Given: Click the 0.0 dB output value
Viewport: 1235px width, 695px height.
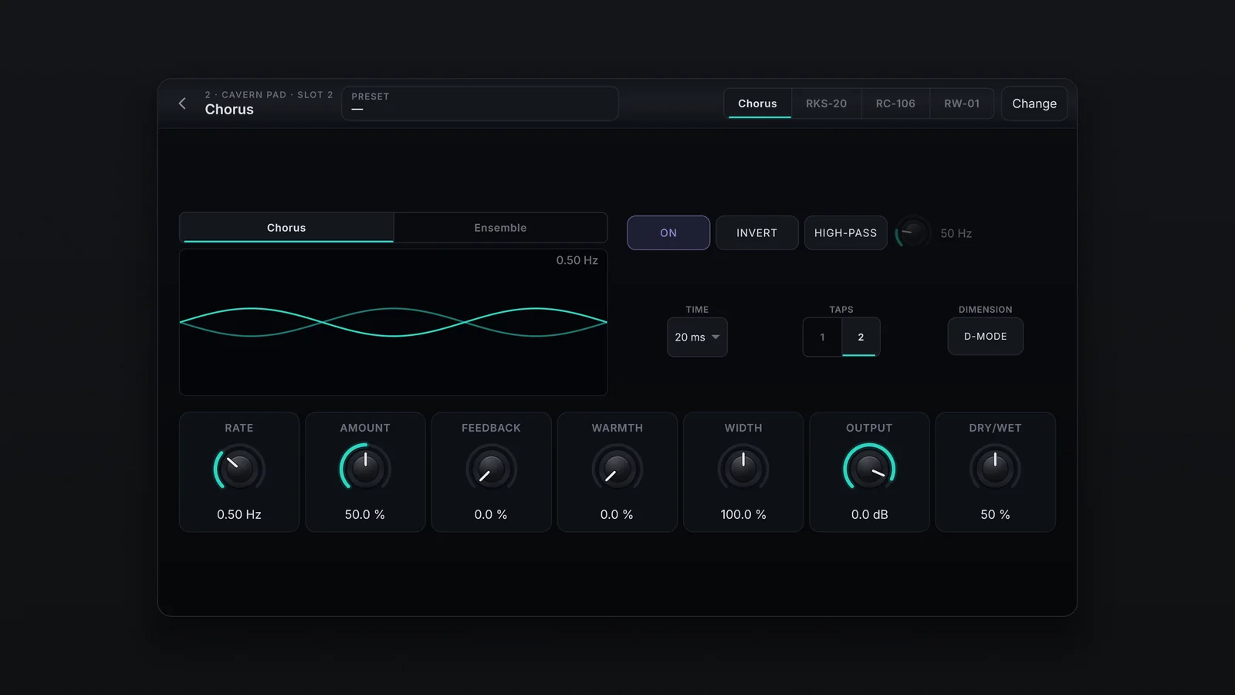Looking at the screenshot, I should point(869,514).
